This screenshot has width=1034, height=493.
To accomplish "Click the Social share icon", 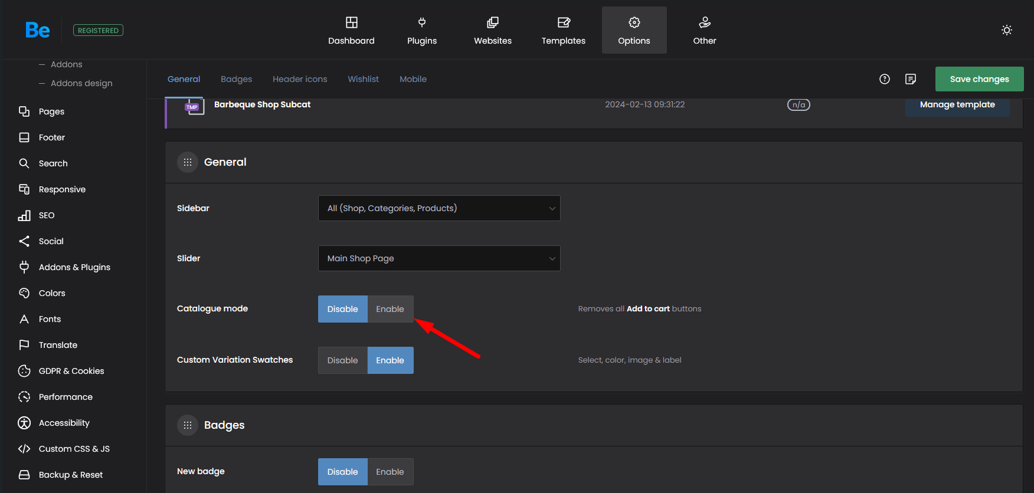I will click(x=24, y=241).
